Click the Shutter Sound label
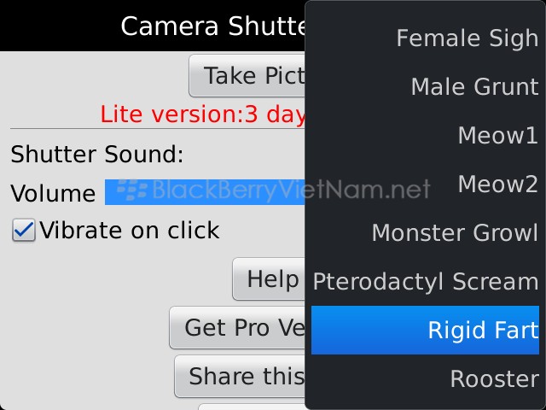Image resolution: width=546 pixels, height=410 pixels. 96,155
